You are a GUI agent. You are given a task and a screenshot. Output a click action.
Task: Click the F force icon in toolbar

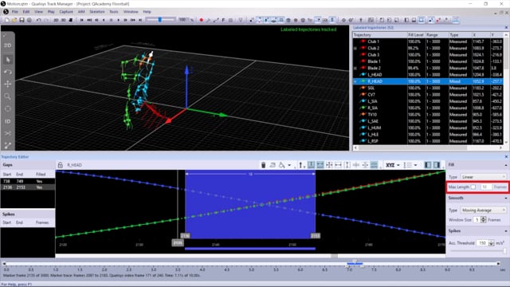[223, 20]
